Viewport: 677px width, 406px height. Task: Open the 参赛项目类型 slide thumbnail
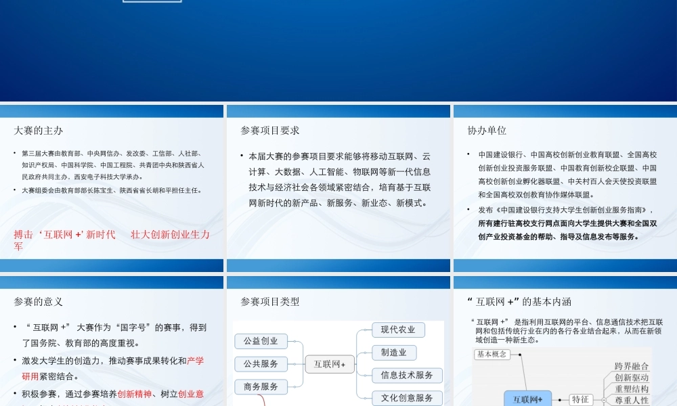coord(338,341)
